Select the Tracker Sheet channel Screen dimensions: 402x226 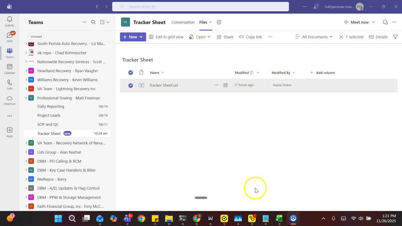coord(68,134)
